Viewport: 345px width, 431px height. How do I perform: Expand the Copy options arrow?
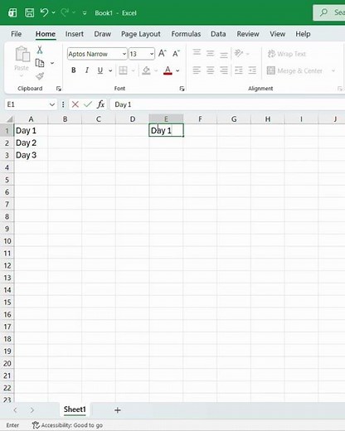[52, 63]
